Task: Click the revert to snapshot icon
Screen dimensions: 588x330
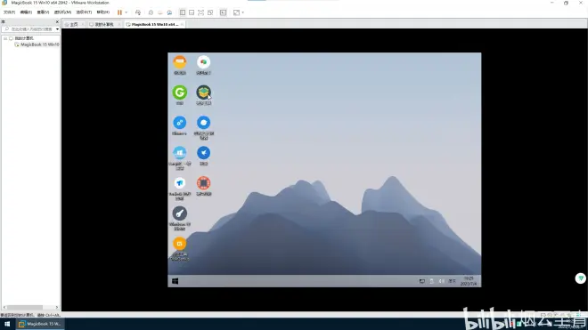Action: 160,12
